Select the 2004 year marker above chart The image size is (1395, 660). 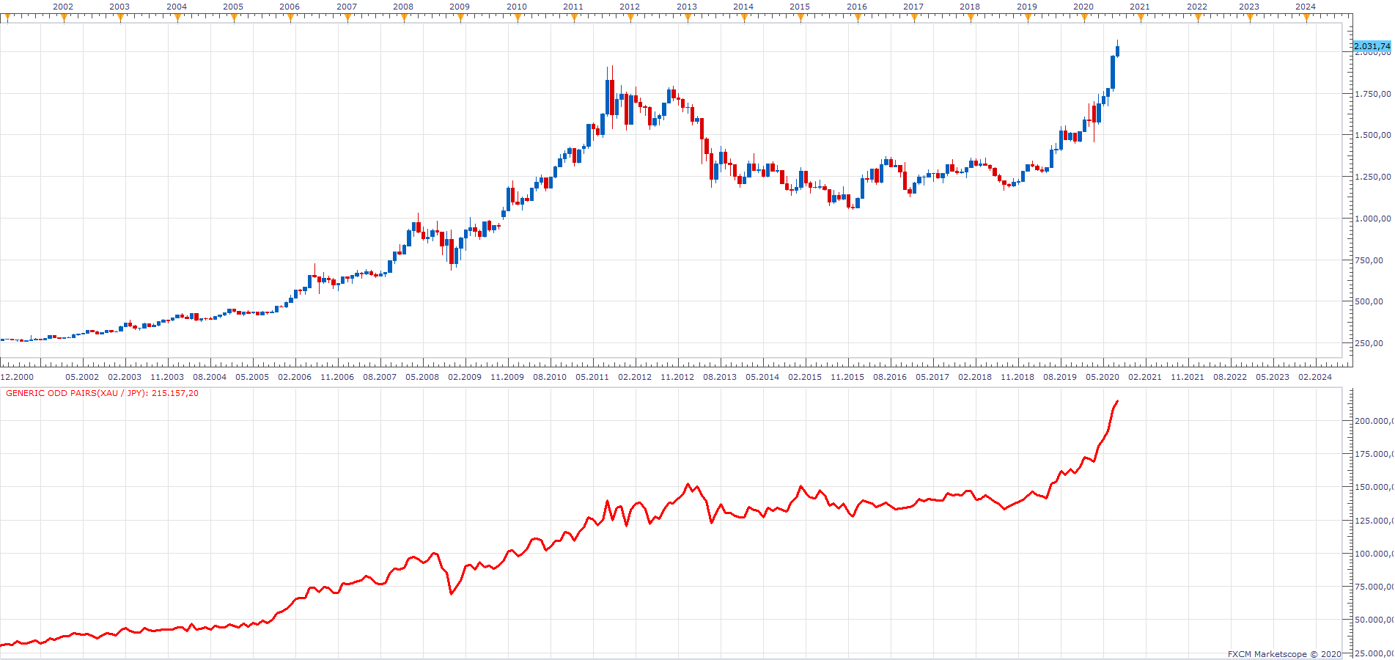click(177, 7)
